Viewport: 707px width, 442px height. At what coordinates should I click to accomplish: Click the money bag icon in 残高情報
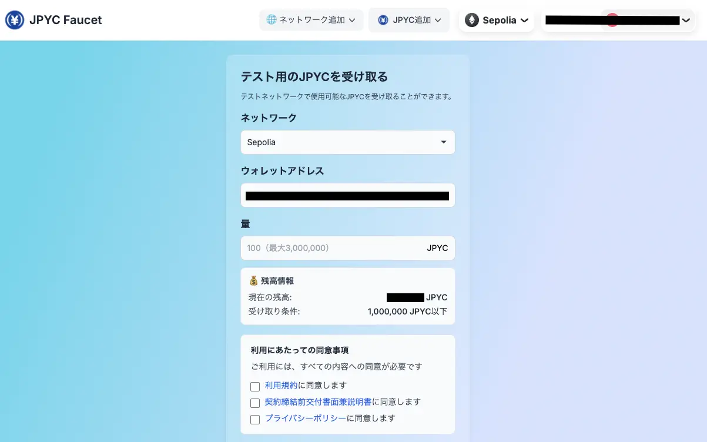coord(253,280)
